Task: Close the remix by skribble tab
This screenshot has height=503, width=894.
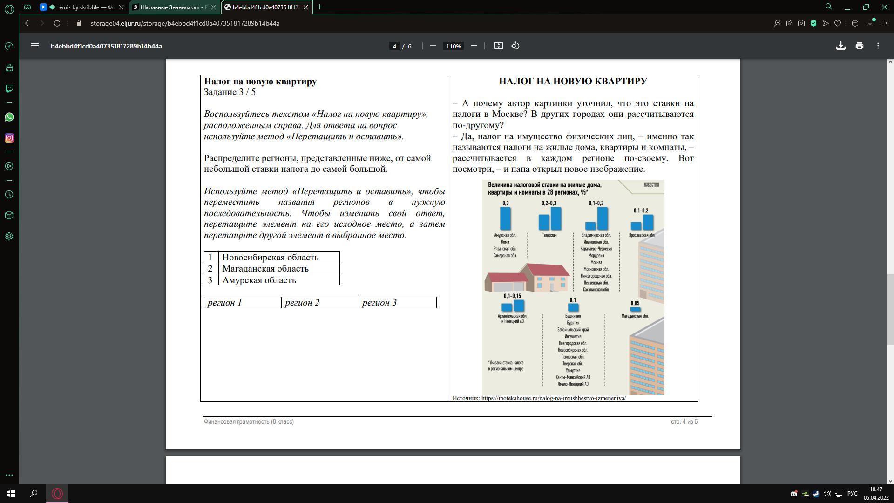Action: [x=121, y=7]
